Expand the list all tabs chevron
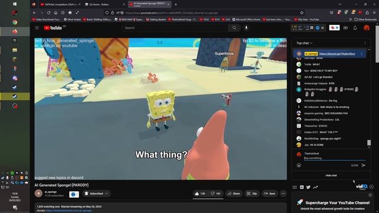Screen dimensions: 379x213 click(x=340, y=4)
